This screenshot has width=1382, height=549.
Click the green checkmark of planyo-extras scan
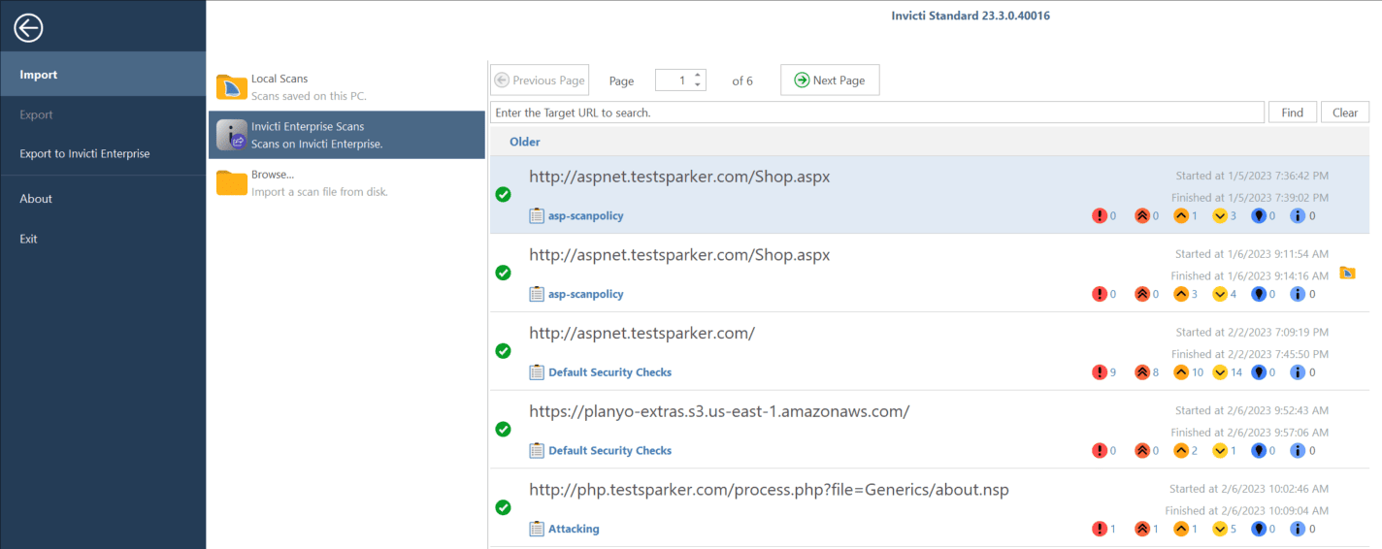pyautogui.click(x=503, y=430)
